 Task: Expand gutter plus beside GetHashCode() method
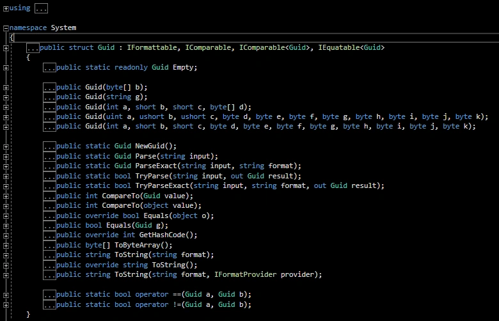6,236
